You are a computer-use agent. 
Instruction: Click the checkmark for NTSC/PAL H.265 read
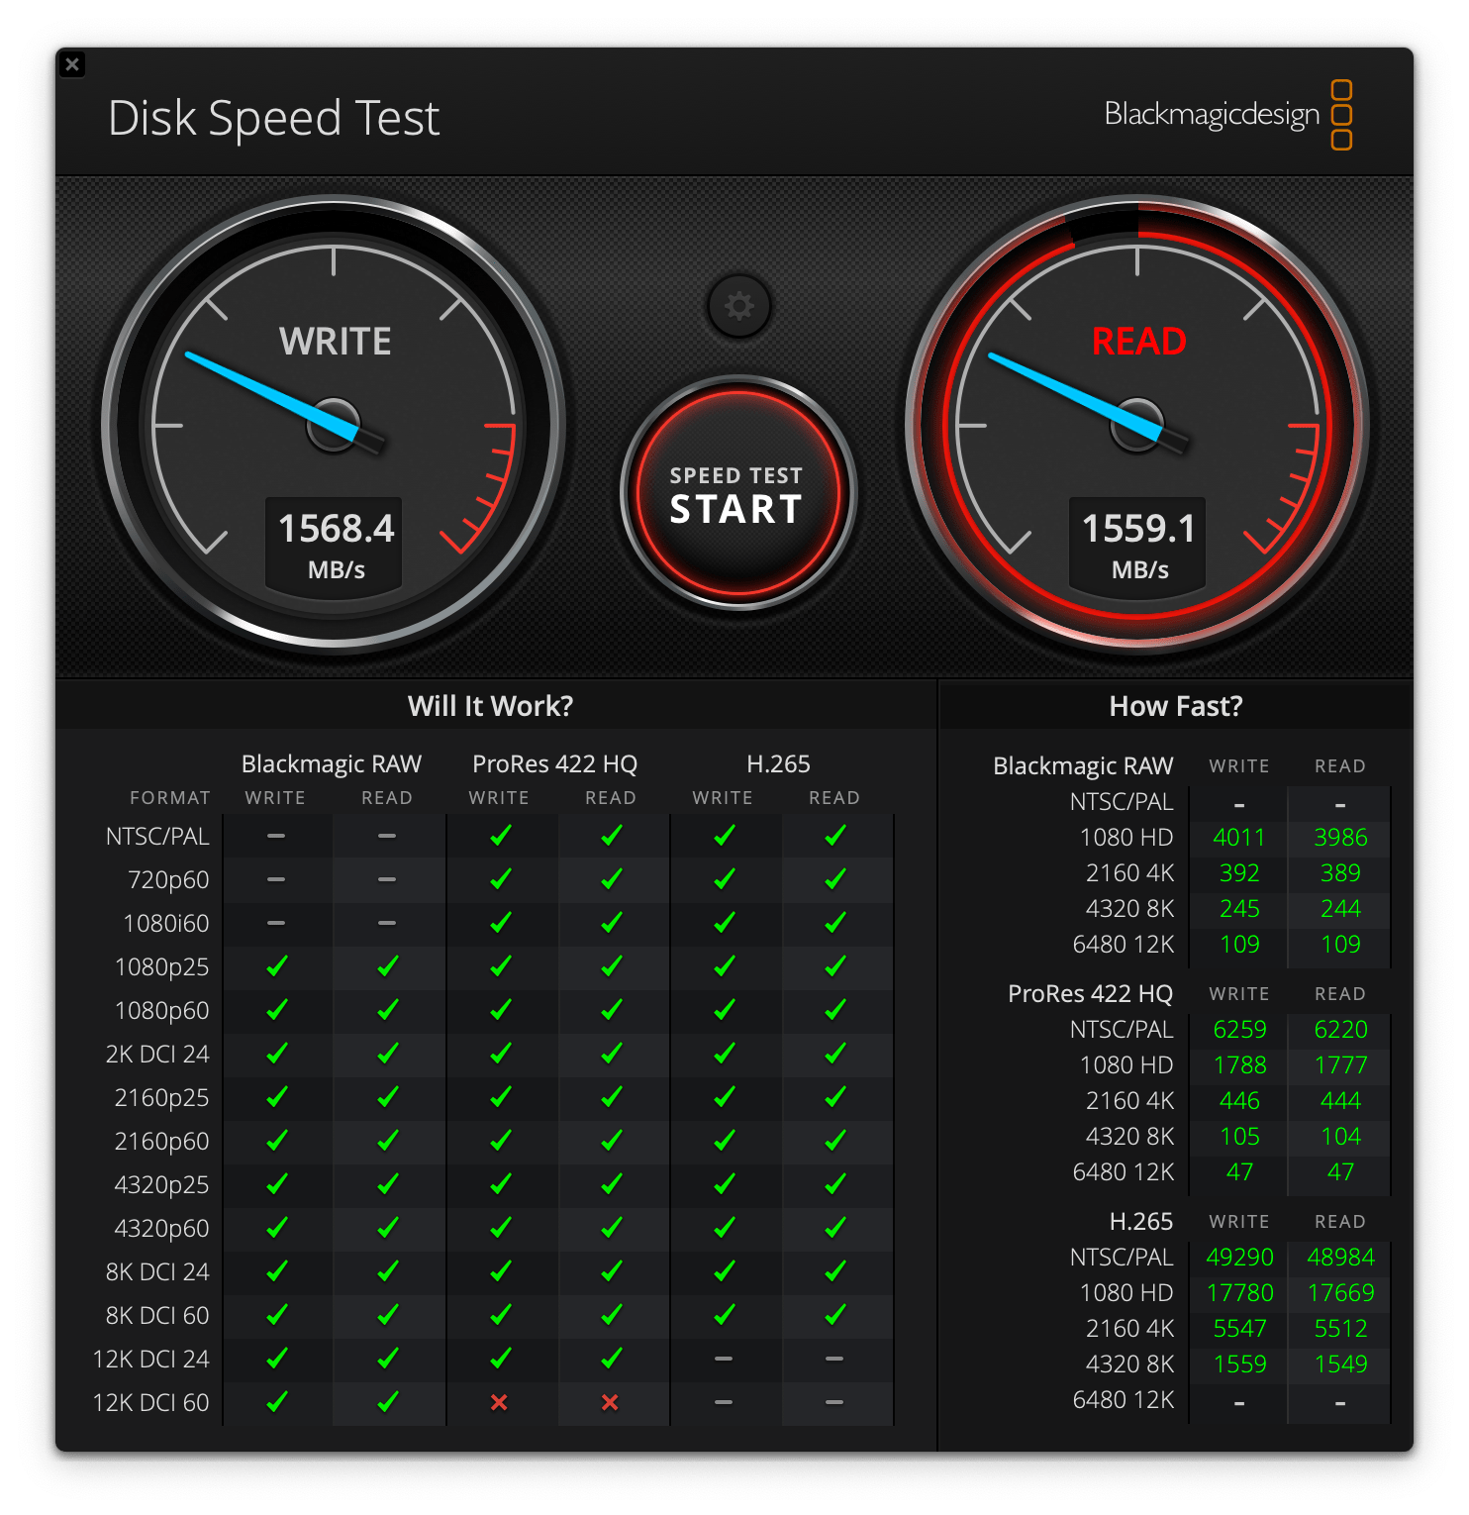tap(834, 836)
